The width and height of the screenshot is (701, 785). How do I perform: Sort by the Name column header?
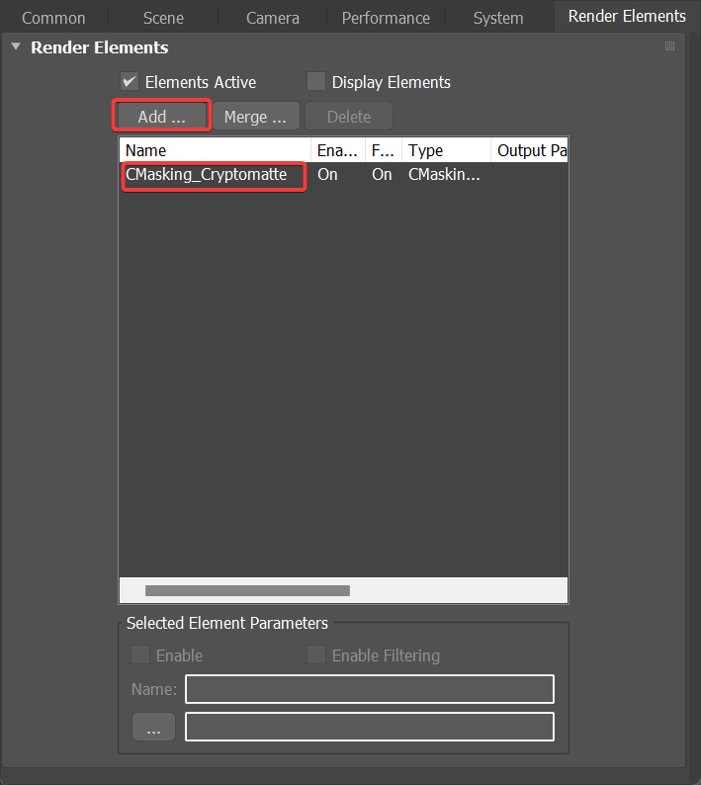213,150
